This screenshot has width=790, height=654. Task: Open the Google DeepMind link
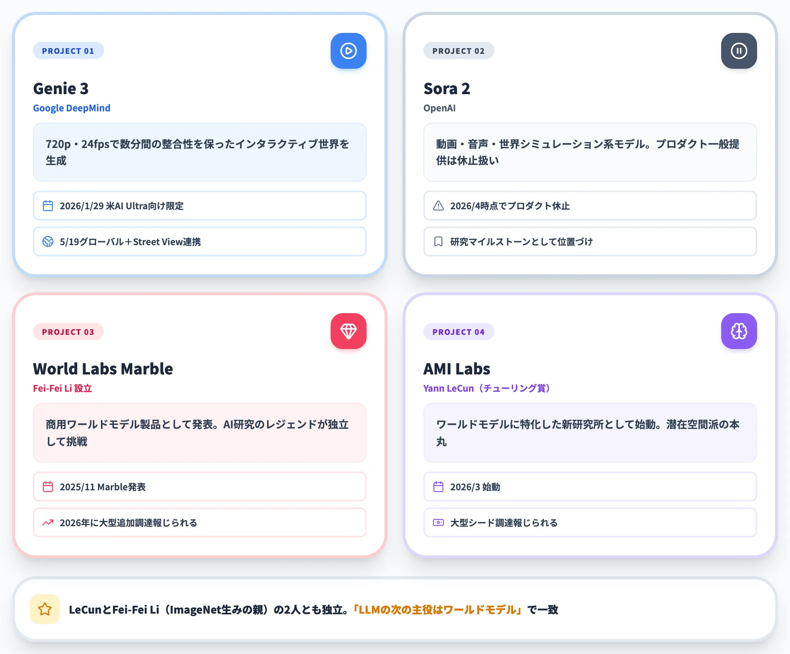71,108
